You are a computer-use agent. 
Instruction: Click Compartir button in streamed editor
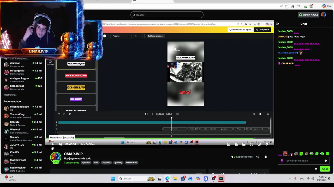[262, 30]
